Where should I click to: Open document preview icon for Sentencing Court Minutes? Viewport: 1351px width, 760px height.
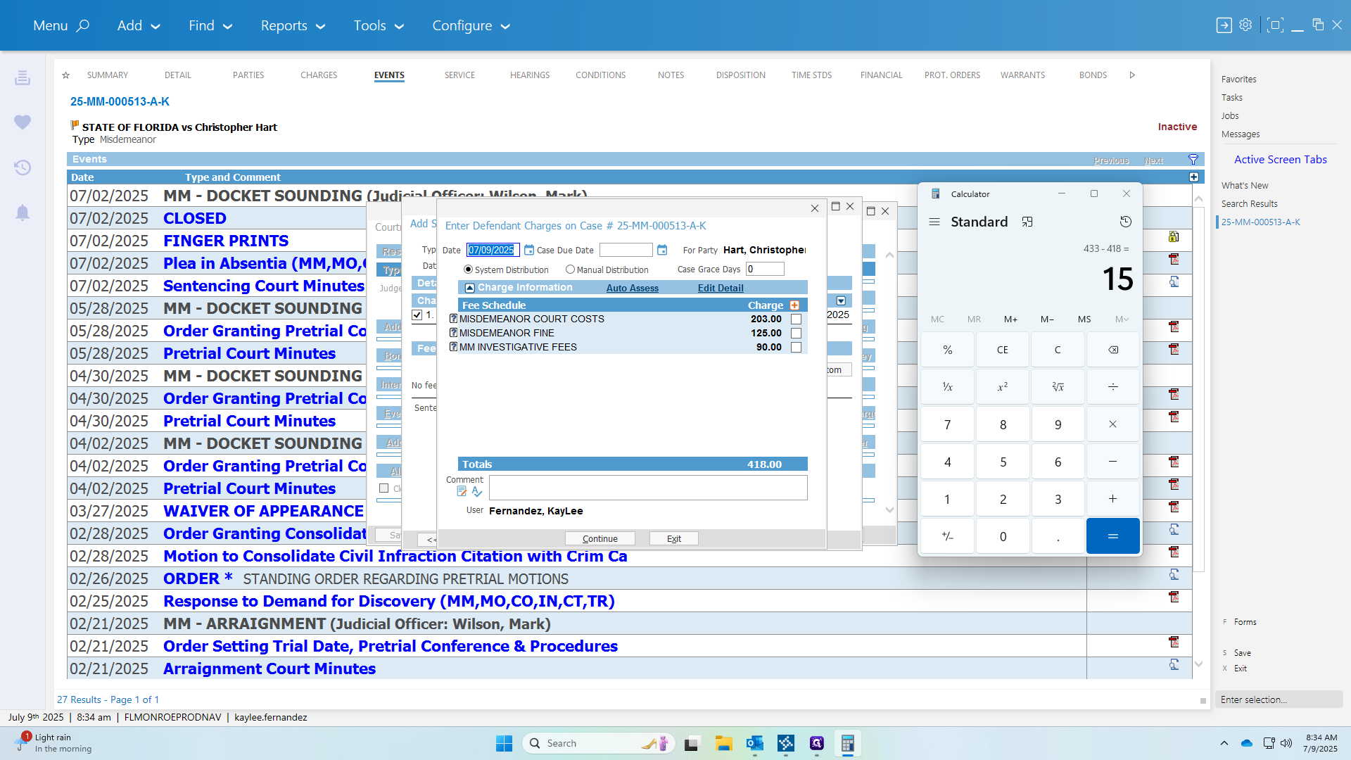[x=1174, y=281]
